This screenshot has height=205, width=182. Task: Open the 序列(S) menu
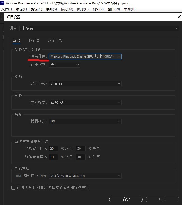pos(51,9)
